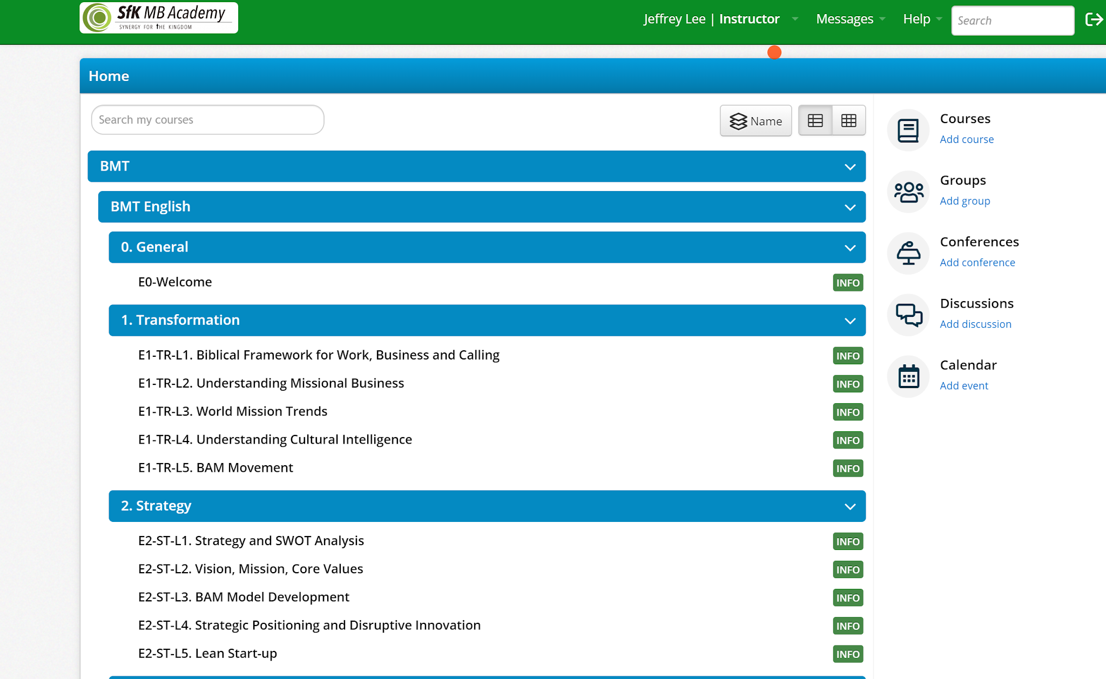This screenshot has height=679, width=1106.
Task: Click the logout icon in the header
Action: click(1094, 20)
